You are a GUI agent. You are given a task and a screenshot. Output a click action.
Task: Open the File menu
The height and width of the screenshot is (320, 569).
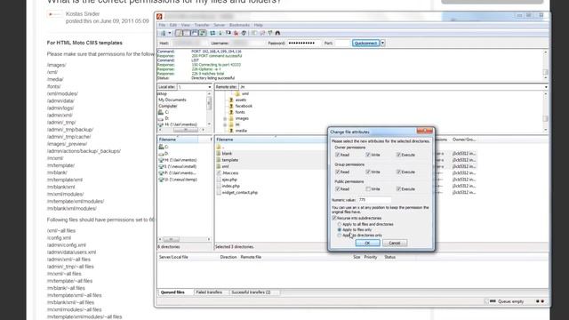[x=162, y=25]
